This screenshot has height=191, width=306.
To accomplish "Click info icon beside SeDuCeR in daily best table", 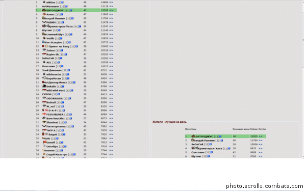I will pyautogui.click(x=211, y=145).
